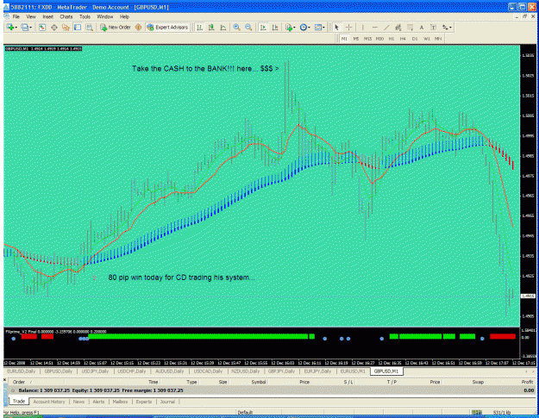Zoom in on the chart

pyautogui.click(x=237, y=28)
